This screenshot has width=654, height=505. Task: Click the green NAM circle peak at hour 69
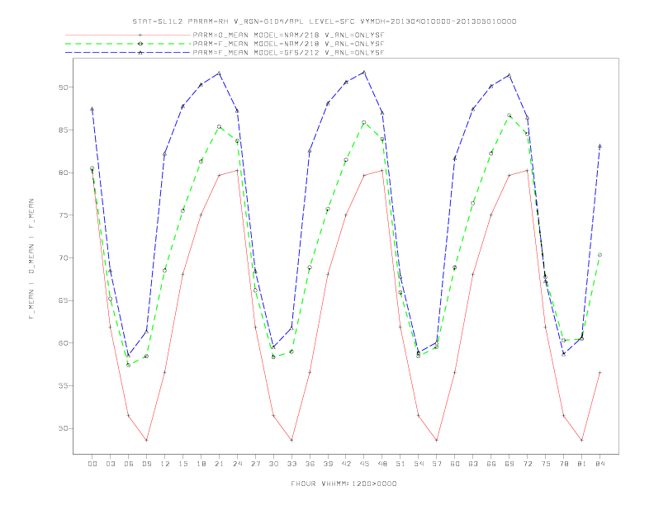click(x=509, y=116)
